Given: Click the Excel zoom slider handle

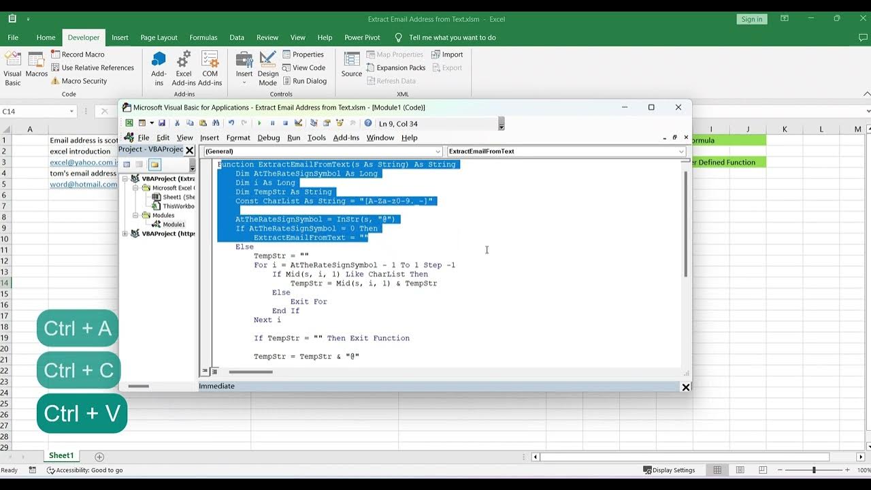Looking at the screenshot, I should [814, 470].
